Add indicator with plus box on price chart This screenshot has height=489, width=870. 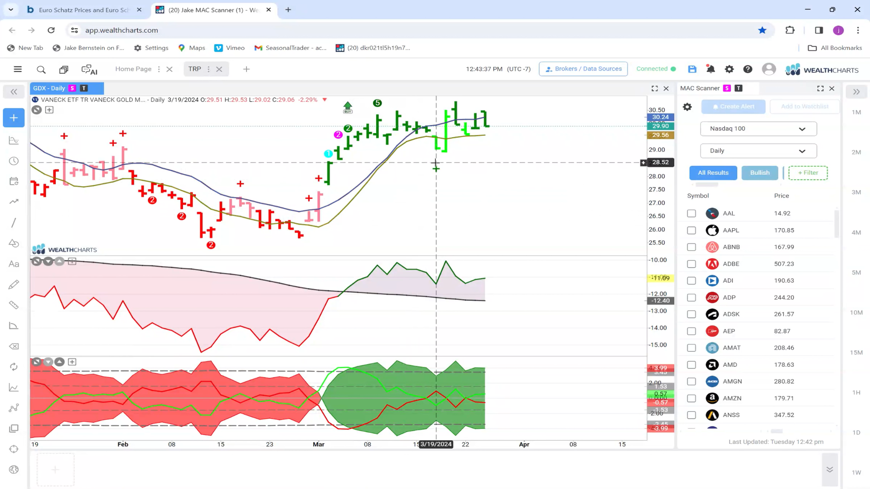[49, 110]
